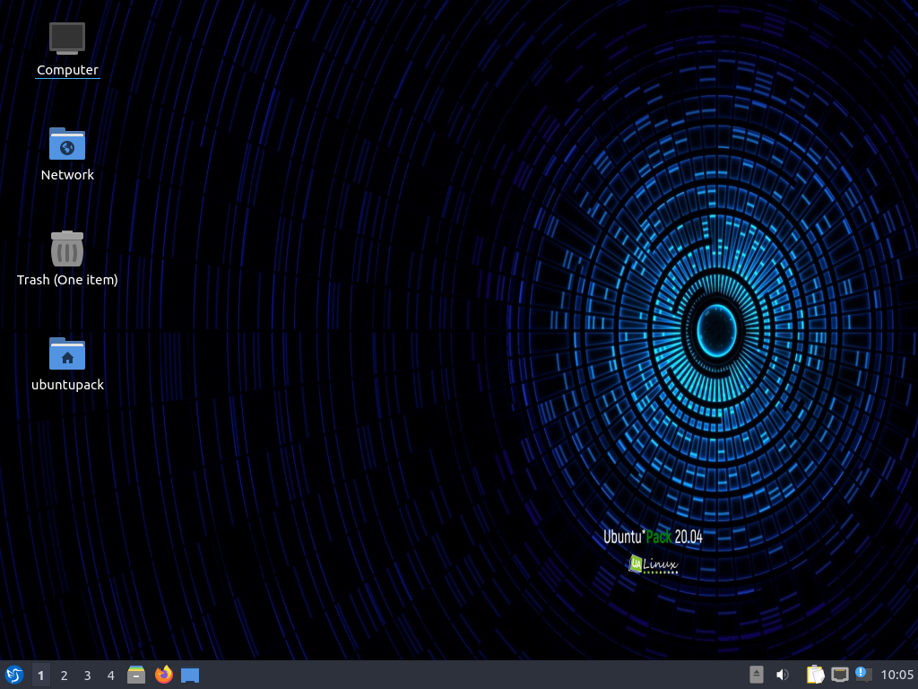This screenshot has height=689, width=918.
Task: Switch to workspace 1
Action: click(x=40, y=675)
